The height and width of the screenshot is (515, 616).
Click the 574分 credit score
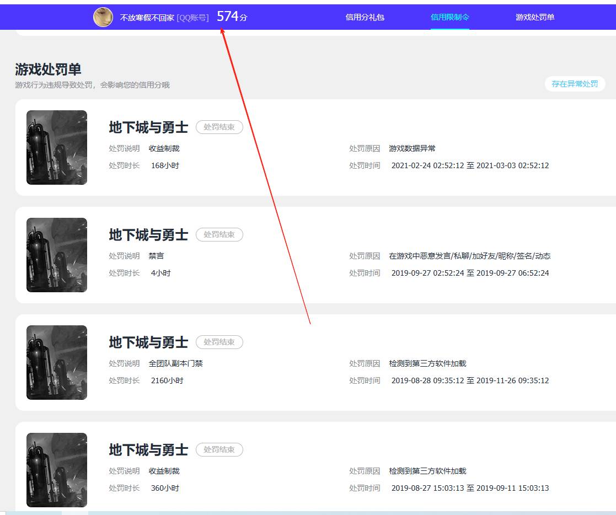pos(232,17)
